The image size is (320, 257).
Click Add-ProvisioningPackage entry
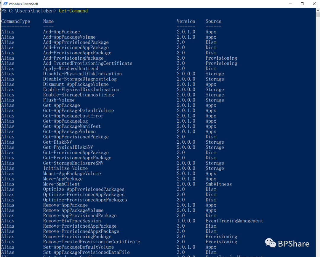[73, 58]
